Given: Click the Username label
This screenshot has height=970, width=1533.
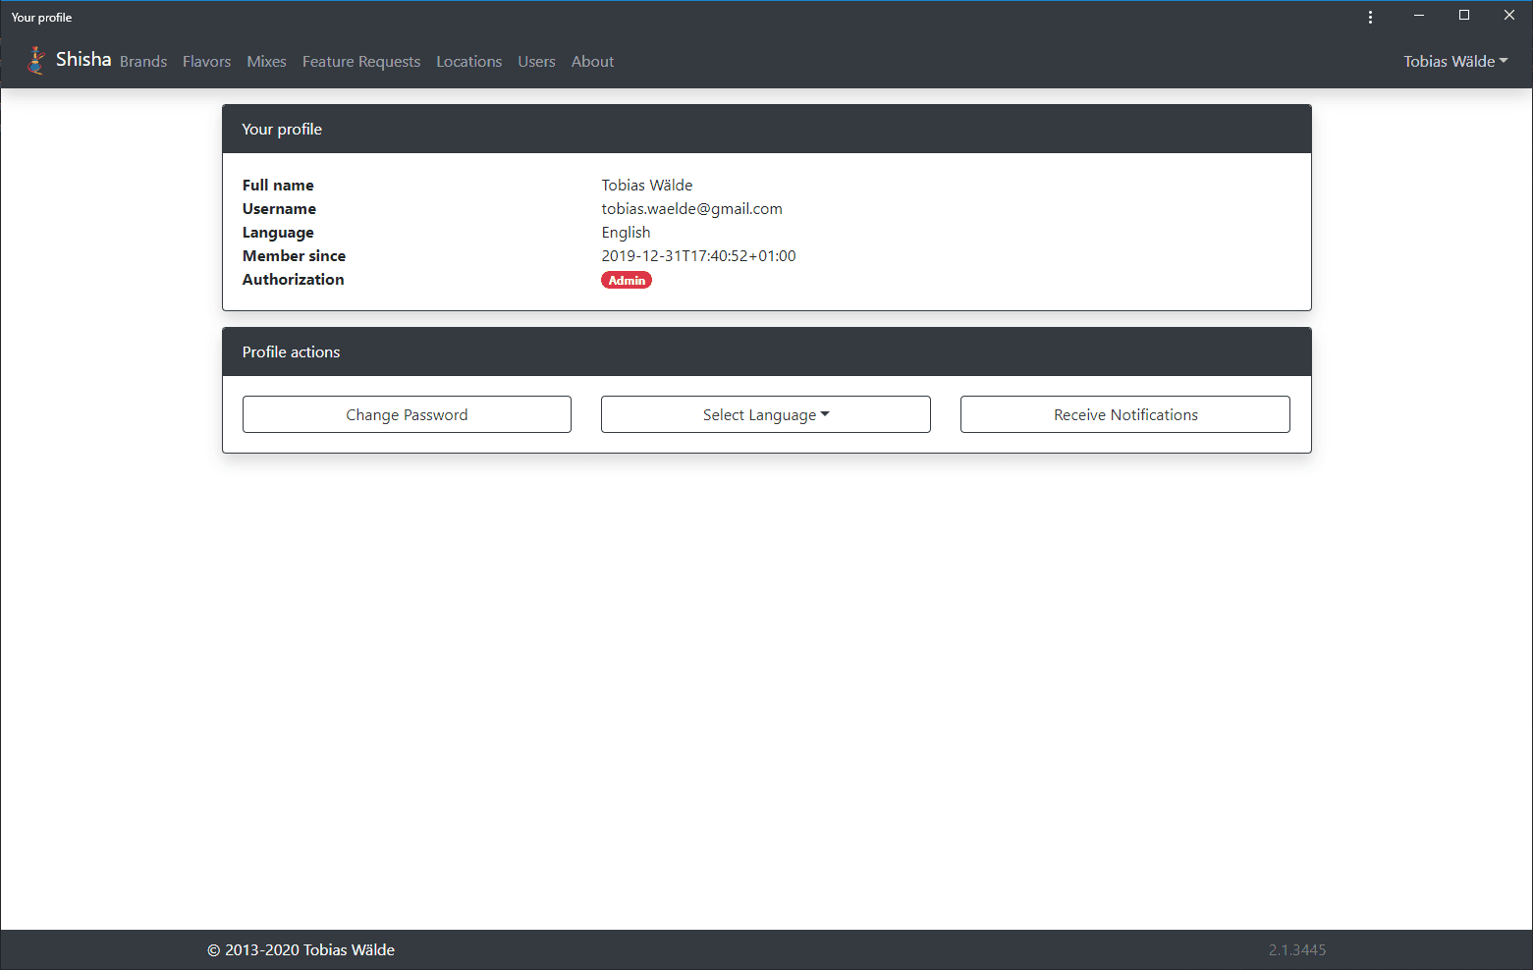Looking at the screenshot, I should click(x=279, y=209).
